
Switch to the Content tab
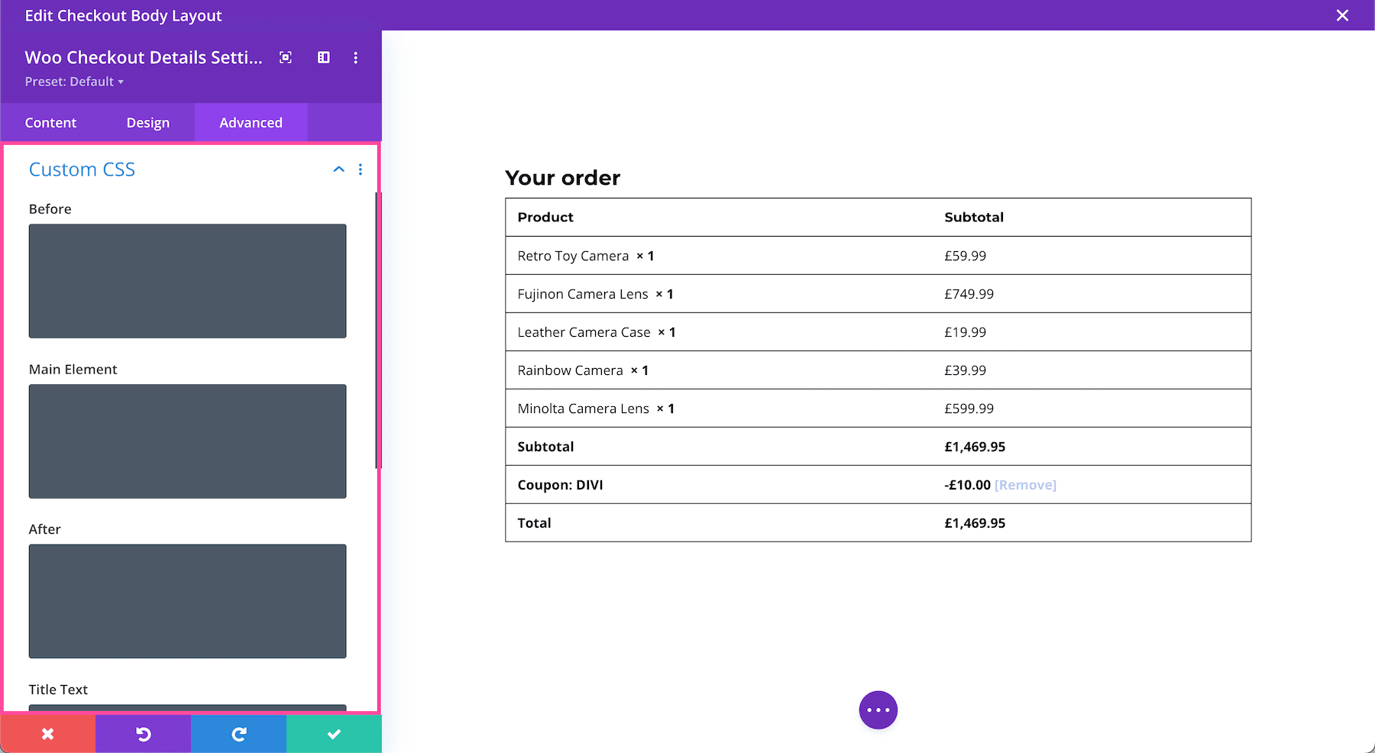pos(50,122)
